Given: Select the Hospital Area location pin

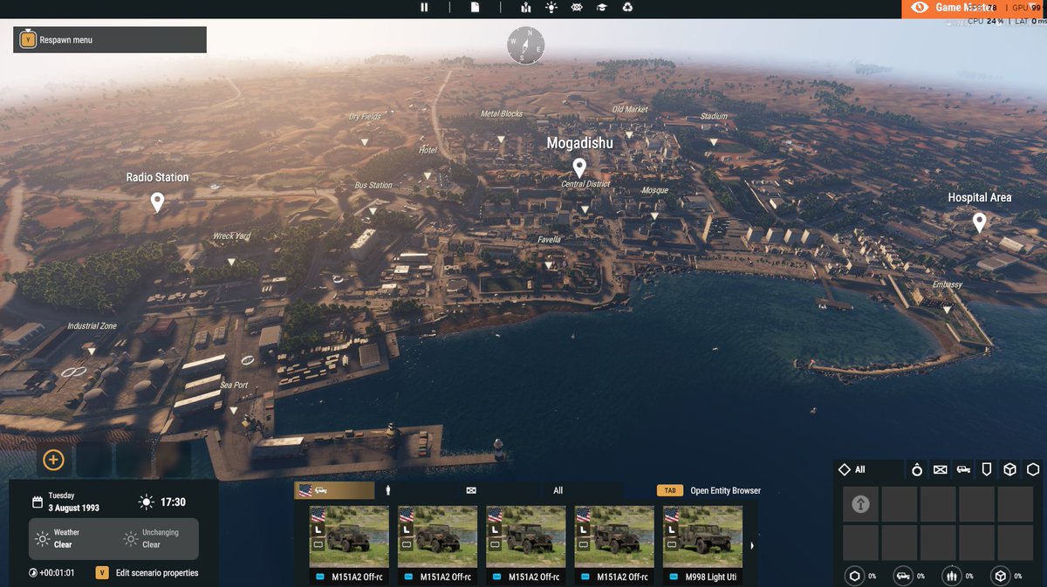Looking at the screenshot, I should click(x=980, y=223).
